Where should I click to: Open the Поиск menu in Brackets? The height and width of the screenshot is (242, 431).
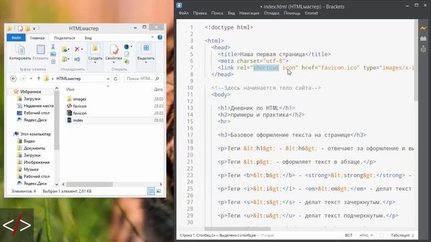tap(217, 13)
